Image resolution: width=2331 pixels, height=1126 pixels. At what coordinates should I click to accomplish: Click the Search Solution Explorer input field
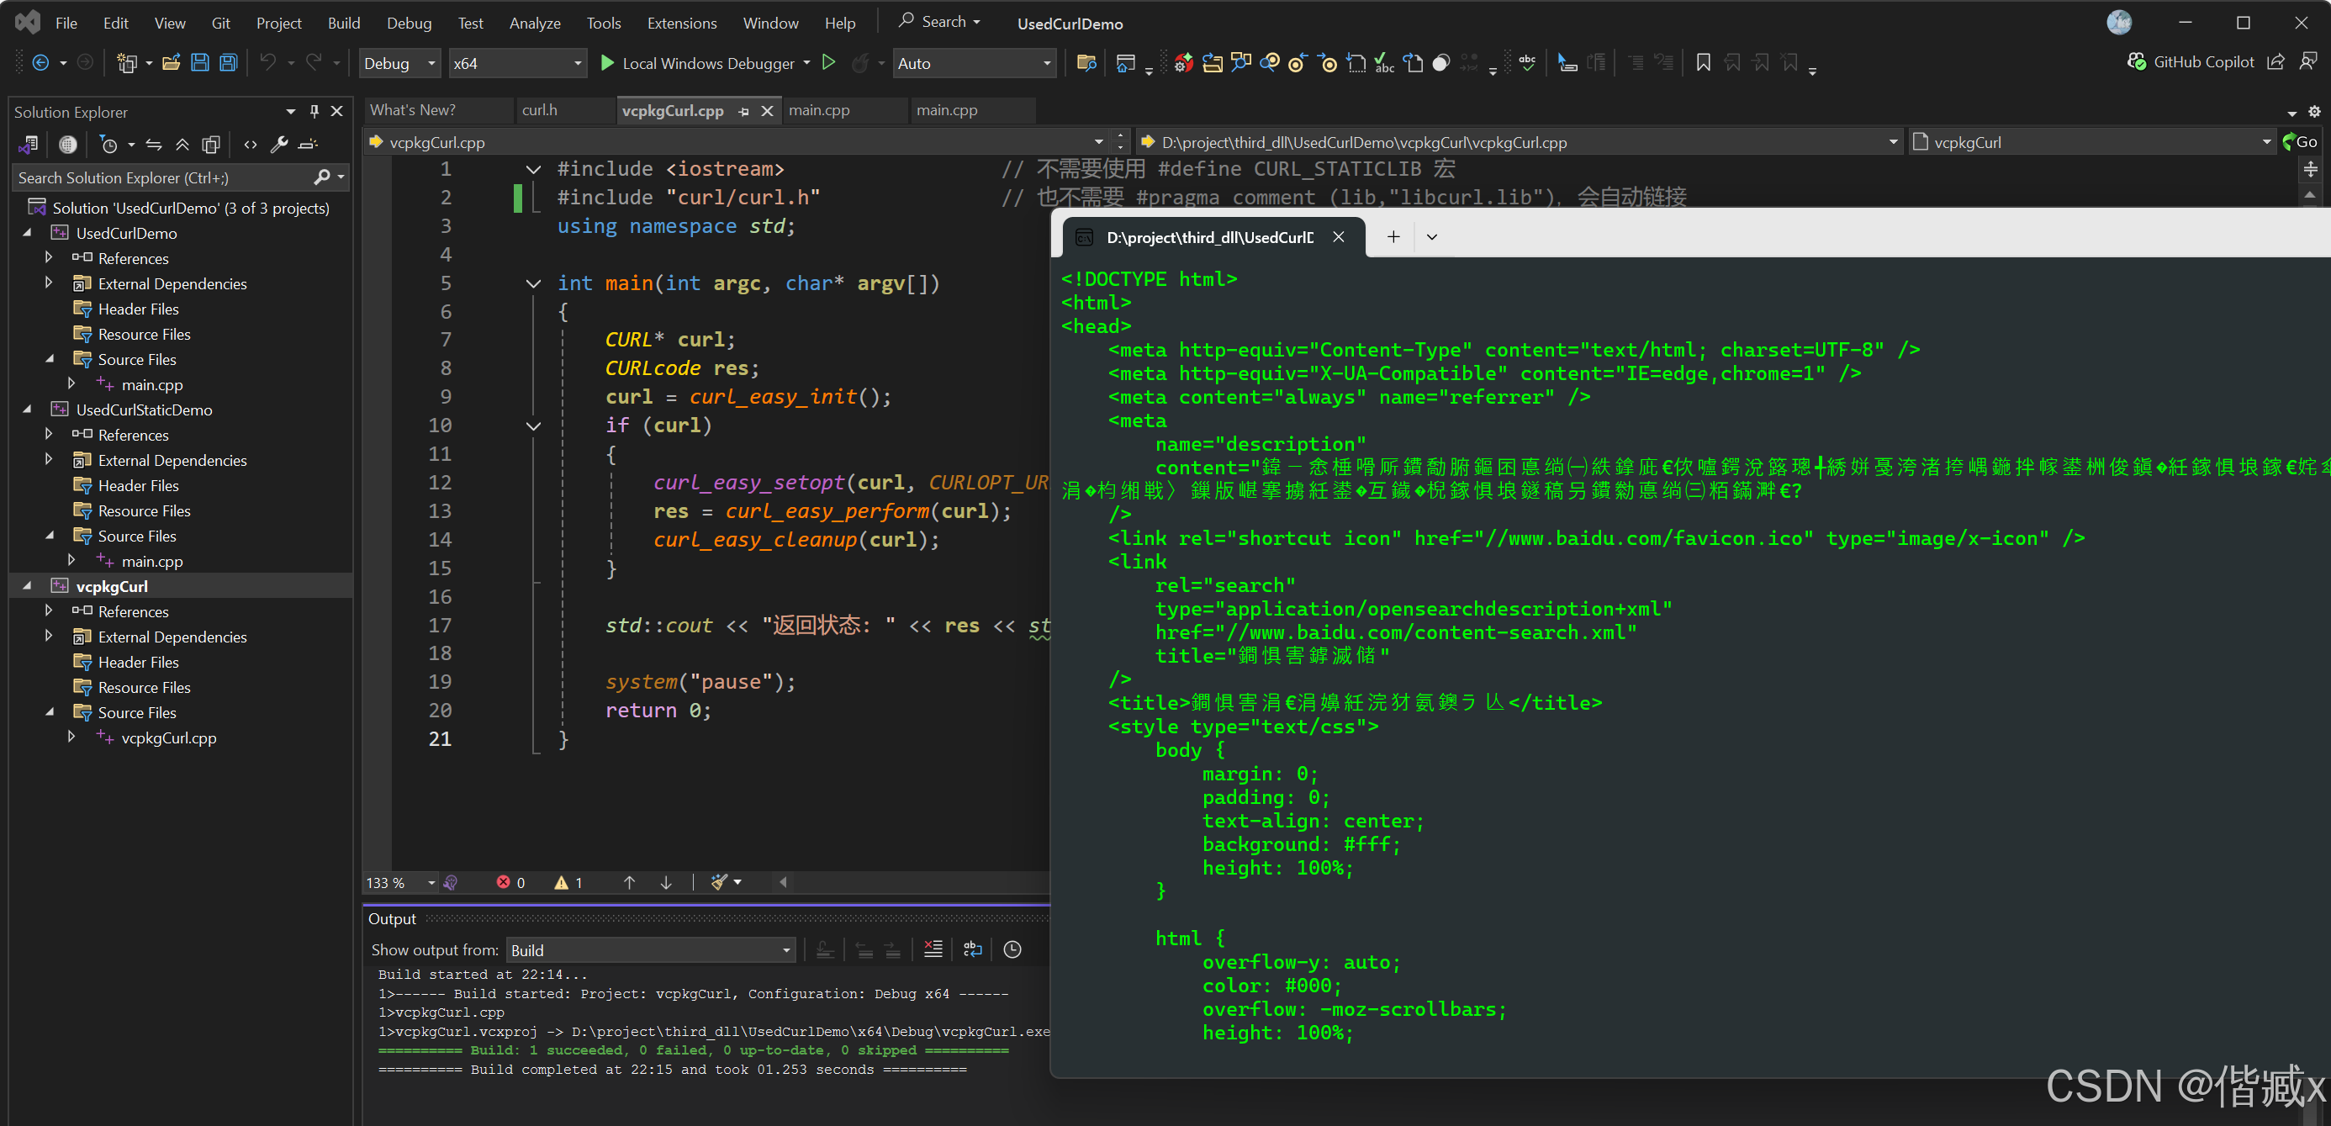click(x=163, y=177)
